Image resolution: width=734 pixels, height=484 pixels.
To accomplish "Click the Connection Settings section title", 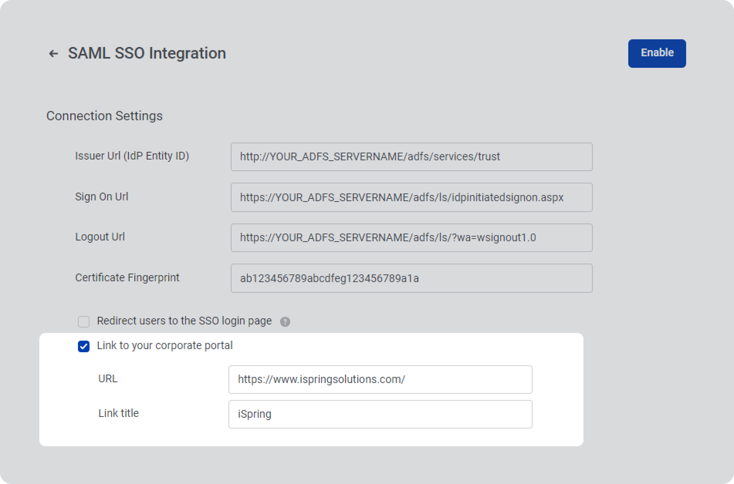I will (x=104, y=116).
